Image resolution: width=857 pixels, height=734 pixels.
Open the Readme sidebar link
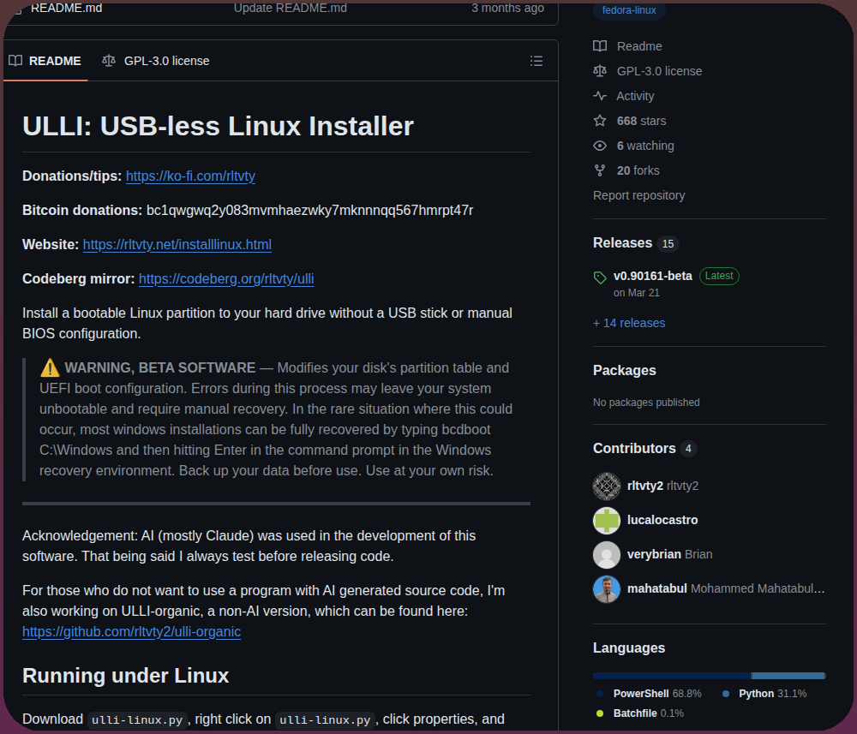(639, 46)
